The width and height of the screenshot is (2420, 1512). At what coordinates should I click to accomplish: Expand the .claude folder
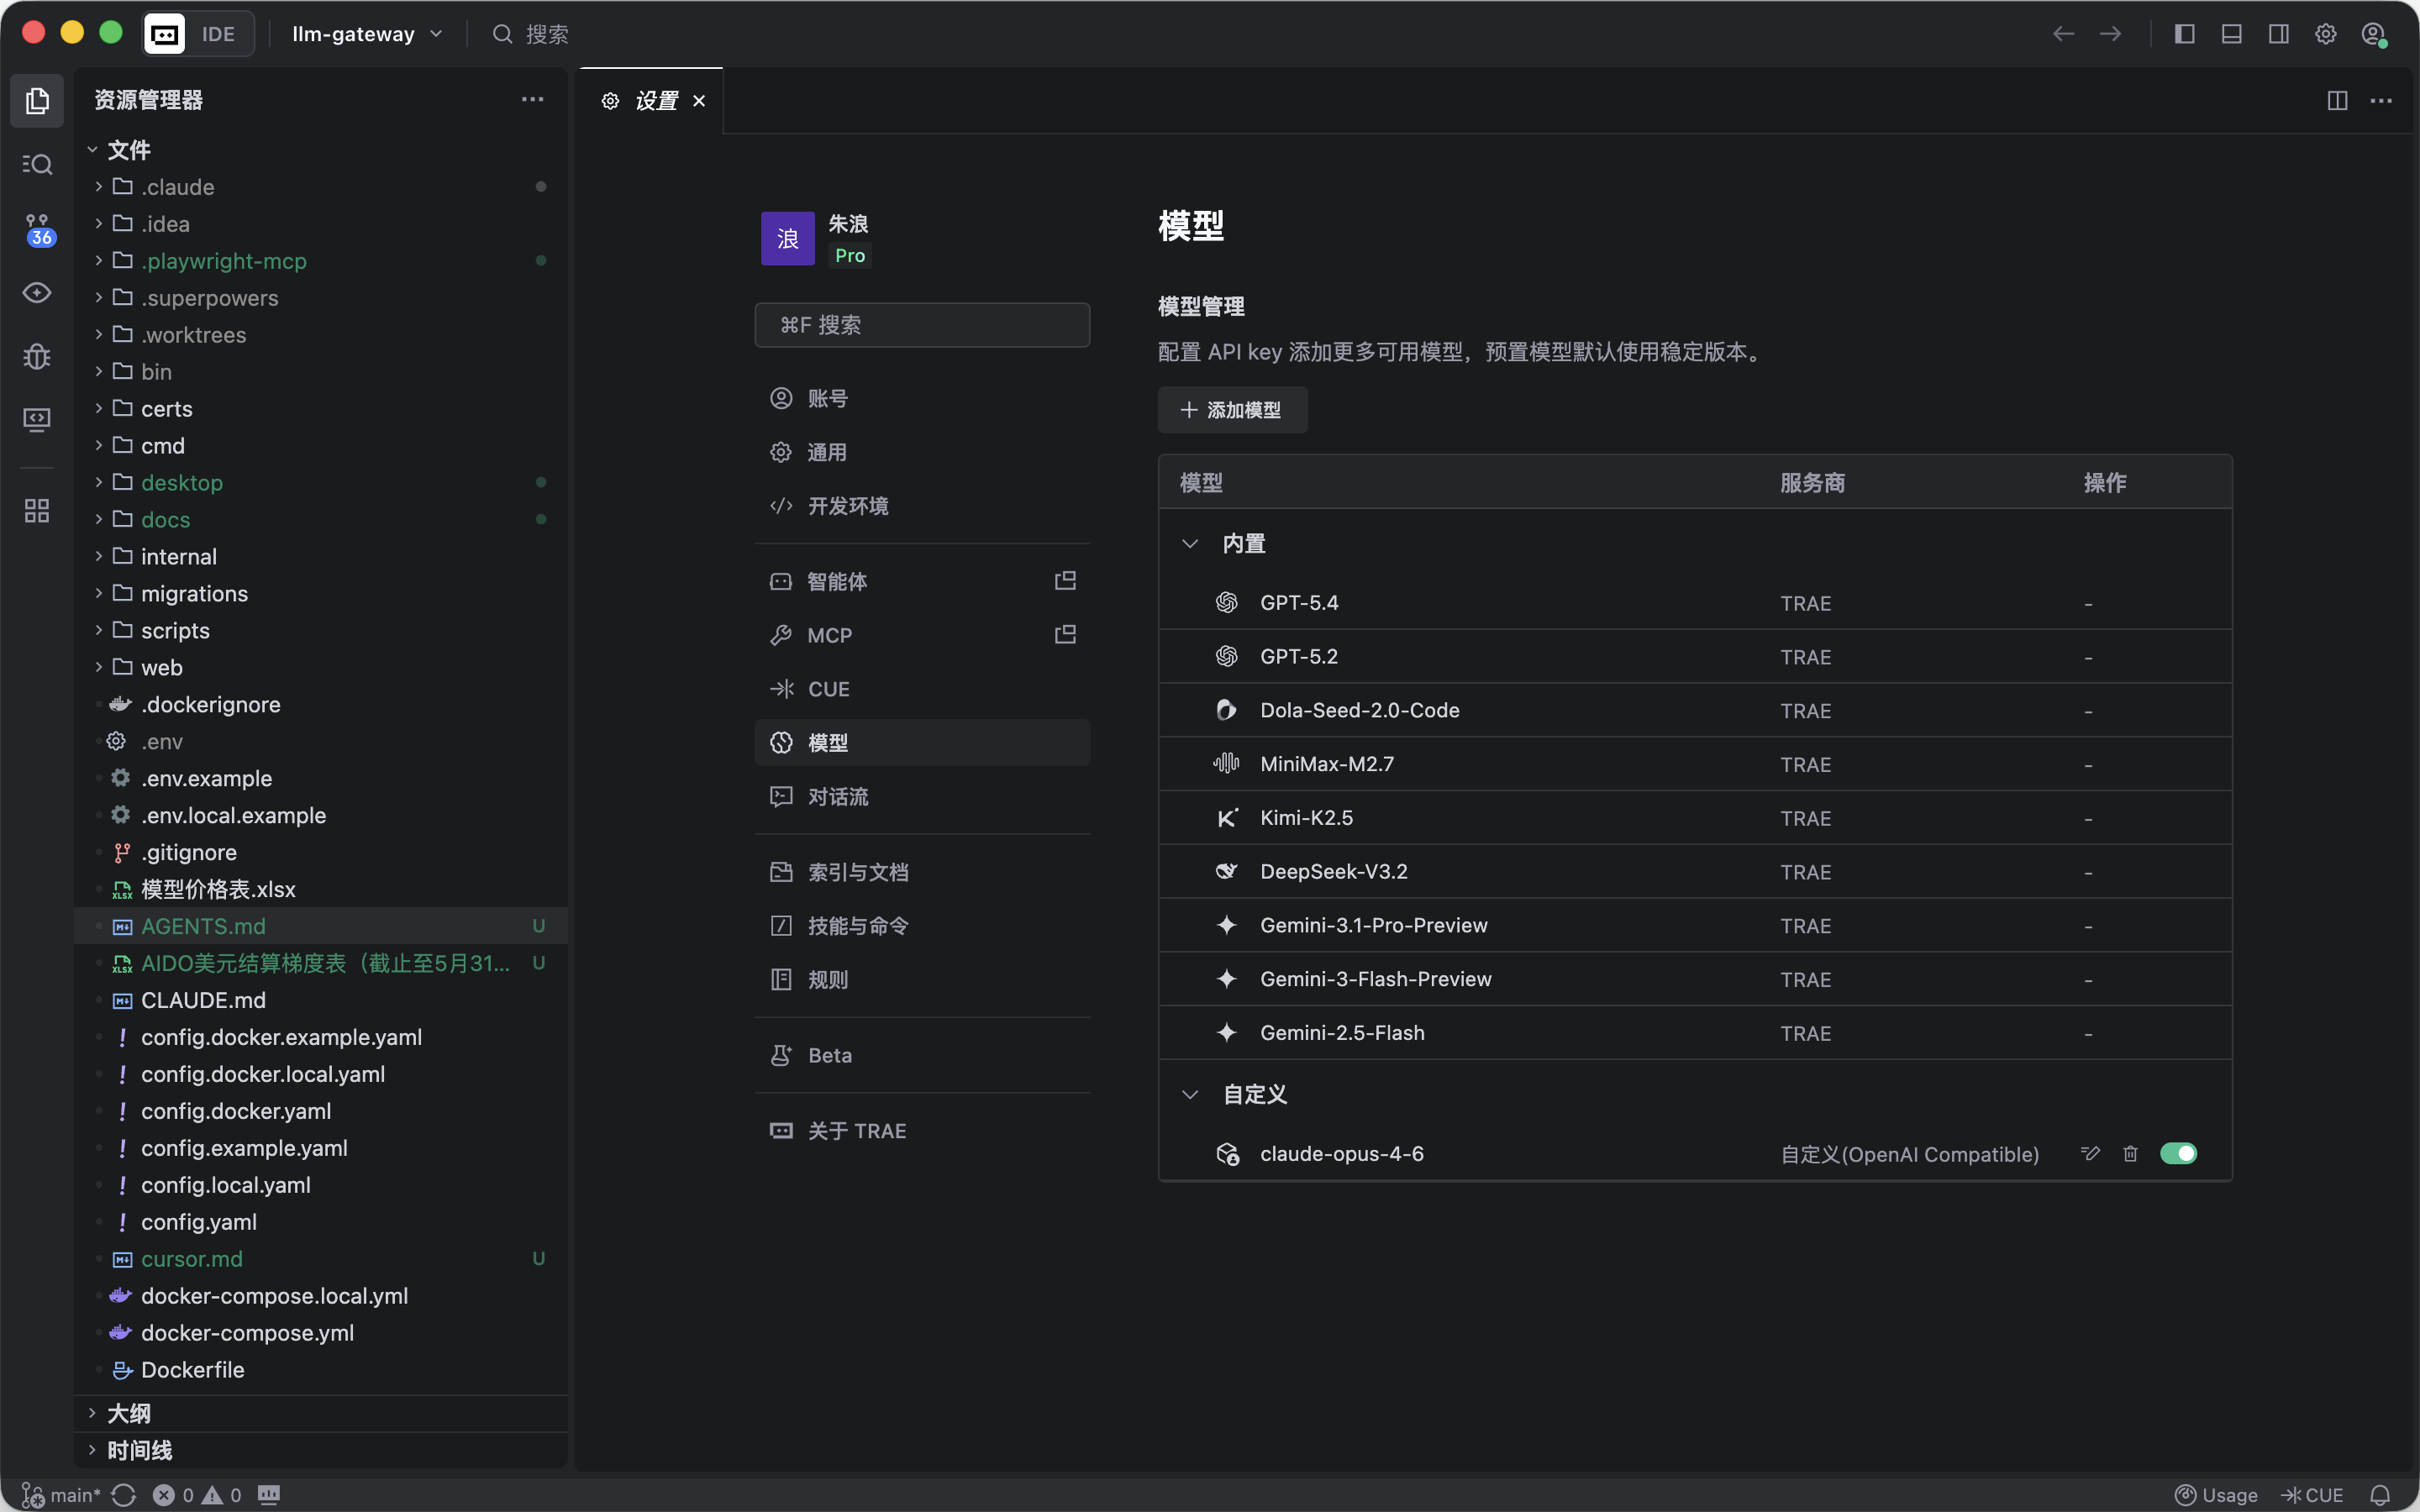coord(320,187)
